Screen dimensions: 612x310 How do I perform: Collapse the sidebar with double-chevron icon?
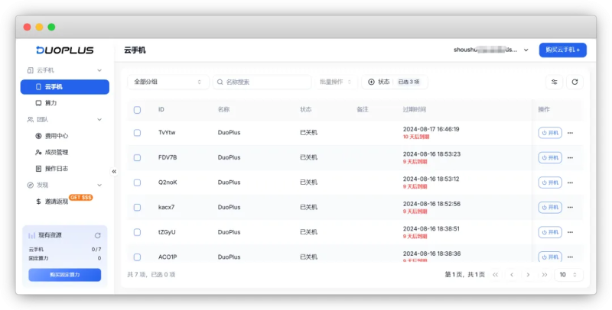pyautogui.click(x=114, y=171)
